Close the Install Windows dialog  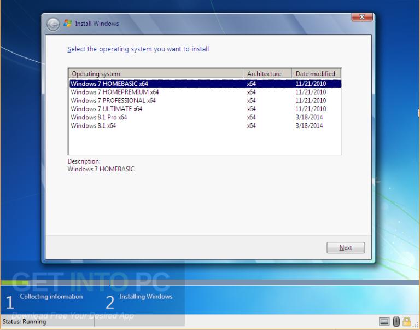362,17
